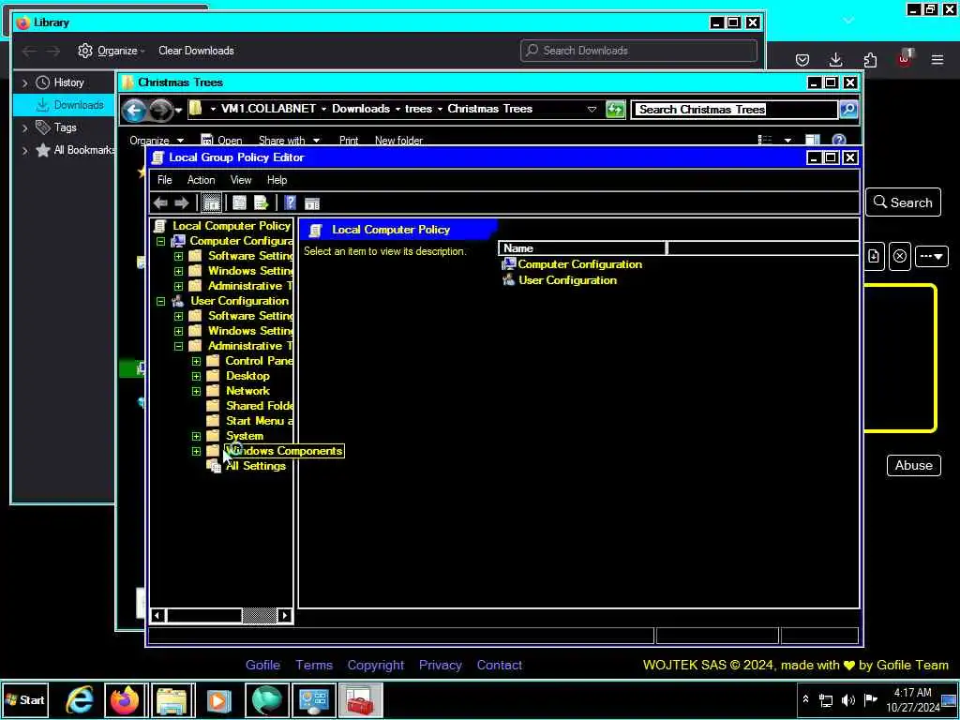Open Firefox Downloads arrow icon in browser toolbar

(835, 59)
